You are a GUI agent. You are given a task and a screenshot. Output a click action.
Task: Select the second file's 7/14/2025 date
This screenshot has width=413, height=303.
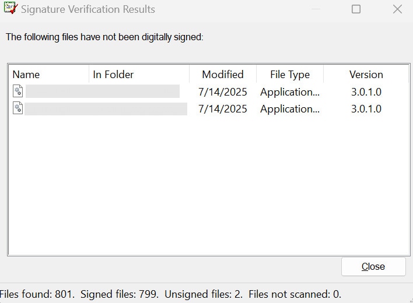click(x=222, y=109)
